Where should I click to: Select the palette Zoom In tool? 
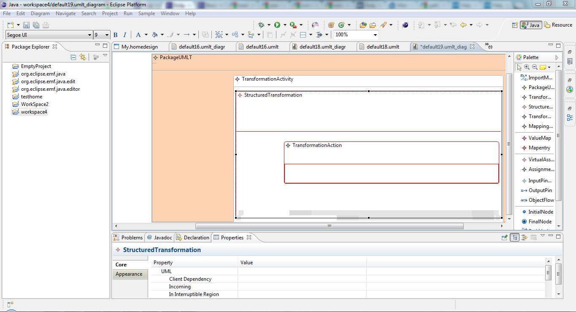(x=527, y=67)
